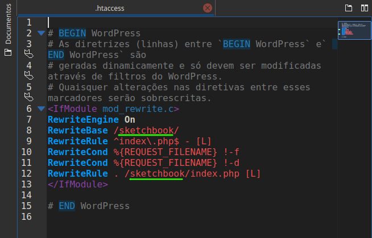Image resolution: width=372 pixels, height=238 pixels.
Task: Click the line 4 wrap indicator icon
Action: [x=29, y=76]
